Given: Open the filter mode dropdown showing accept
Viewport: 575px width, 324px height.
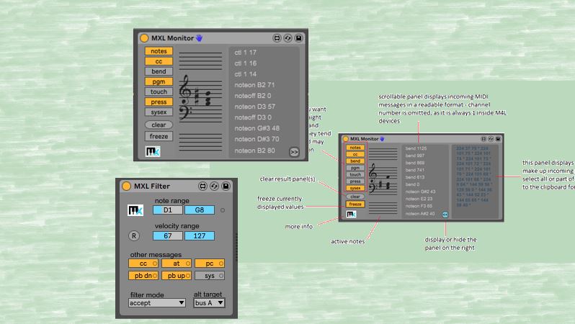Looking at the screenshot, I should coord(157,303).
